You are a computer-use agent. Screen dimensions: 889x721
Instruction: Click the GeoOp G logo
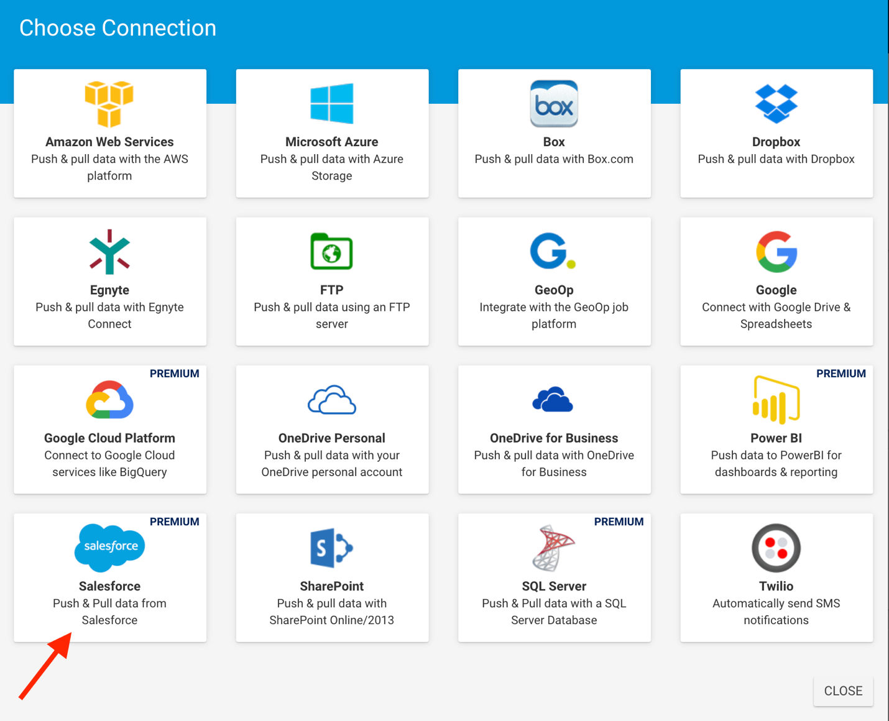[553, 251]
